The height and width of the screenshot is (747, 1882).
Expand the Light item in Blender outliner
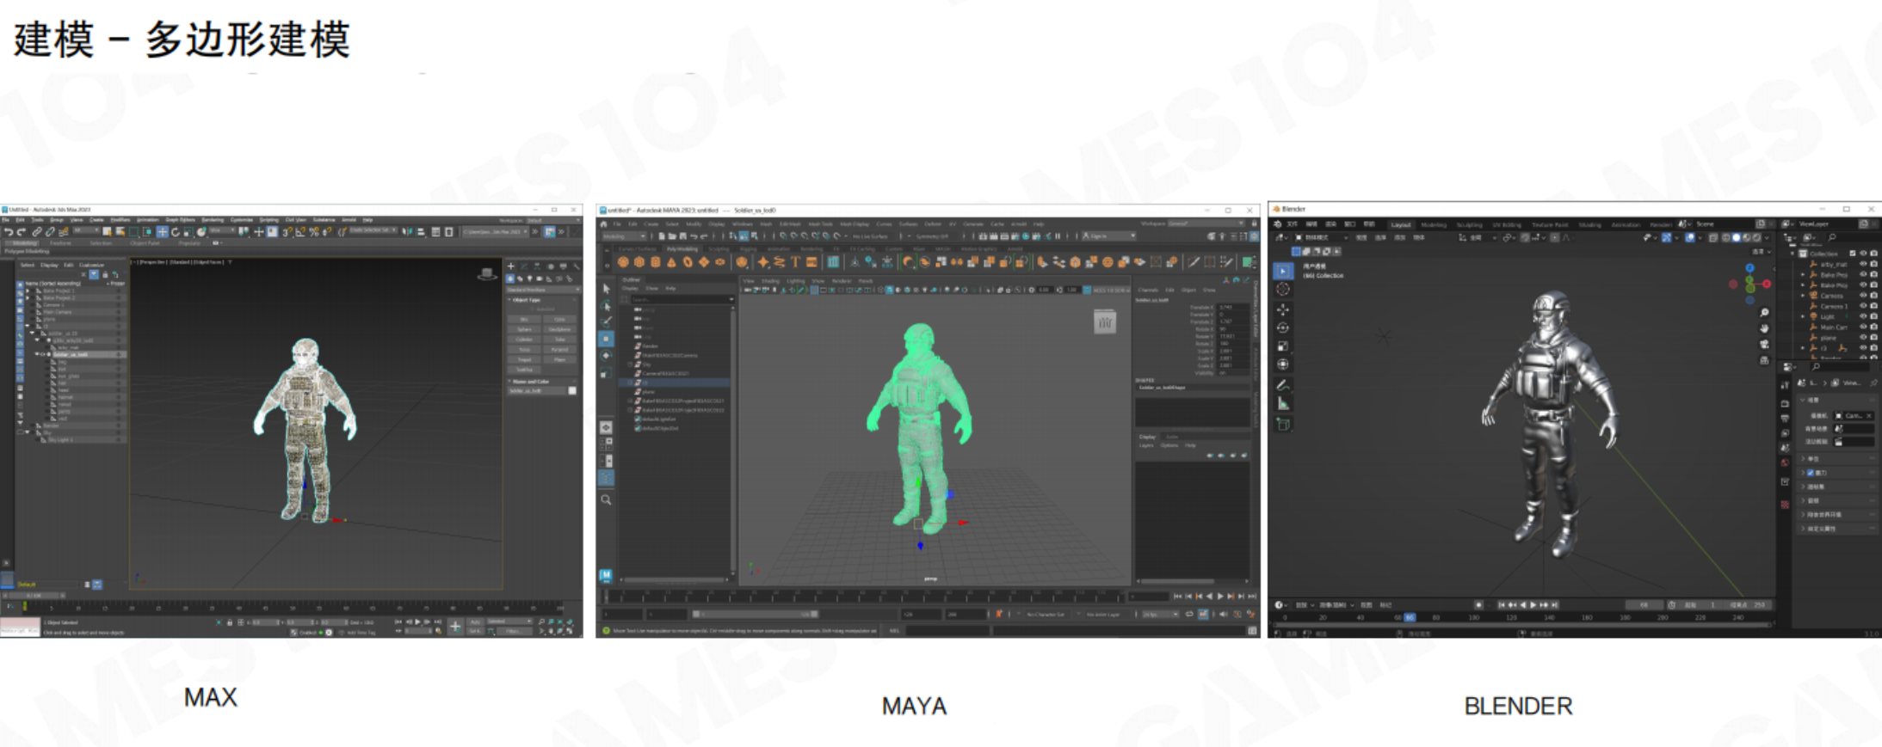coord(1804,316)
